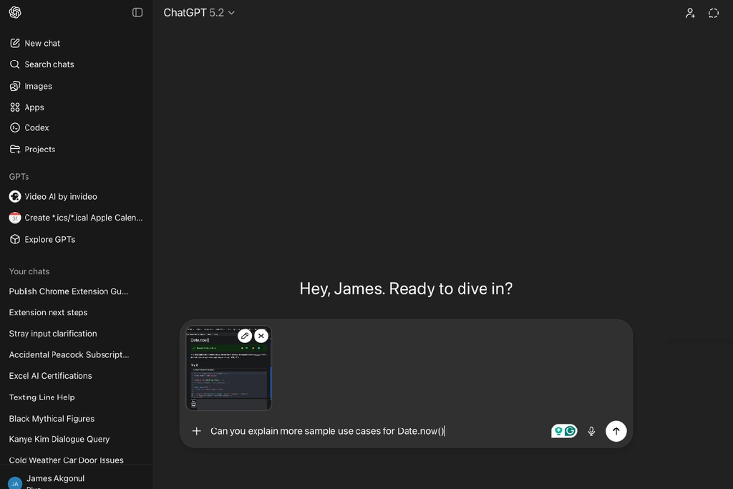
Task: Open Explore GPTs
Action: click(76, 239)
